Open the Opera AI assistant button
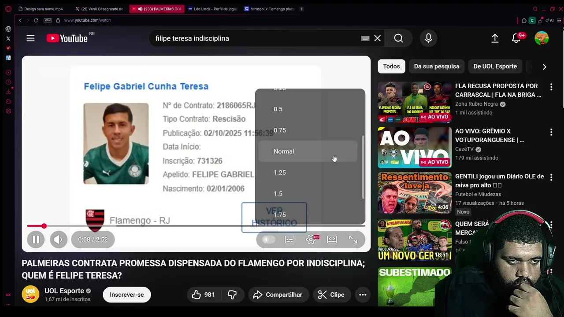Viewport: 564px width, 317px height. pos(549,20)
